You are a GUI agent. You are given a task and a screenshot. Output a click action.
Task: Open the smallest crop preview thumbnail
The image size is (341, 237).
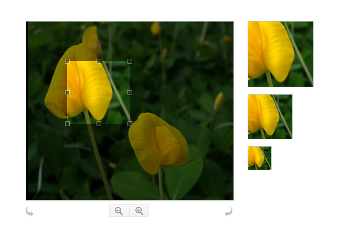tap(259, 158)
